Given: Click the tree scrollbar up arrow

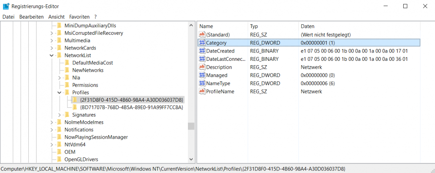Looking at the screenshot, I should 191,26.
